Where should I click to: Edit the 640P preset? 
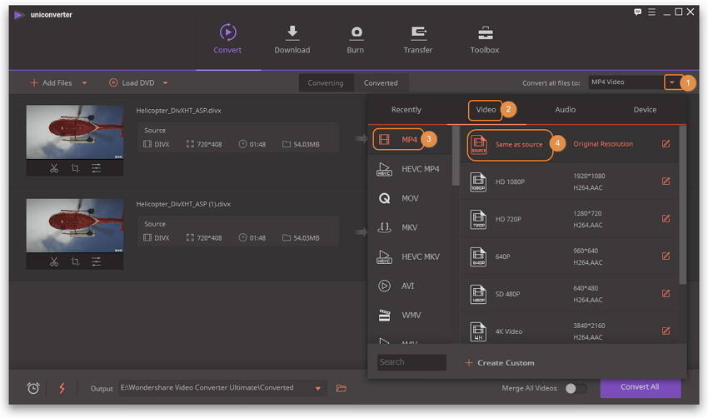pyautogui.click(x=666, y=256)
